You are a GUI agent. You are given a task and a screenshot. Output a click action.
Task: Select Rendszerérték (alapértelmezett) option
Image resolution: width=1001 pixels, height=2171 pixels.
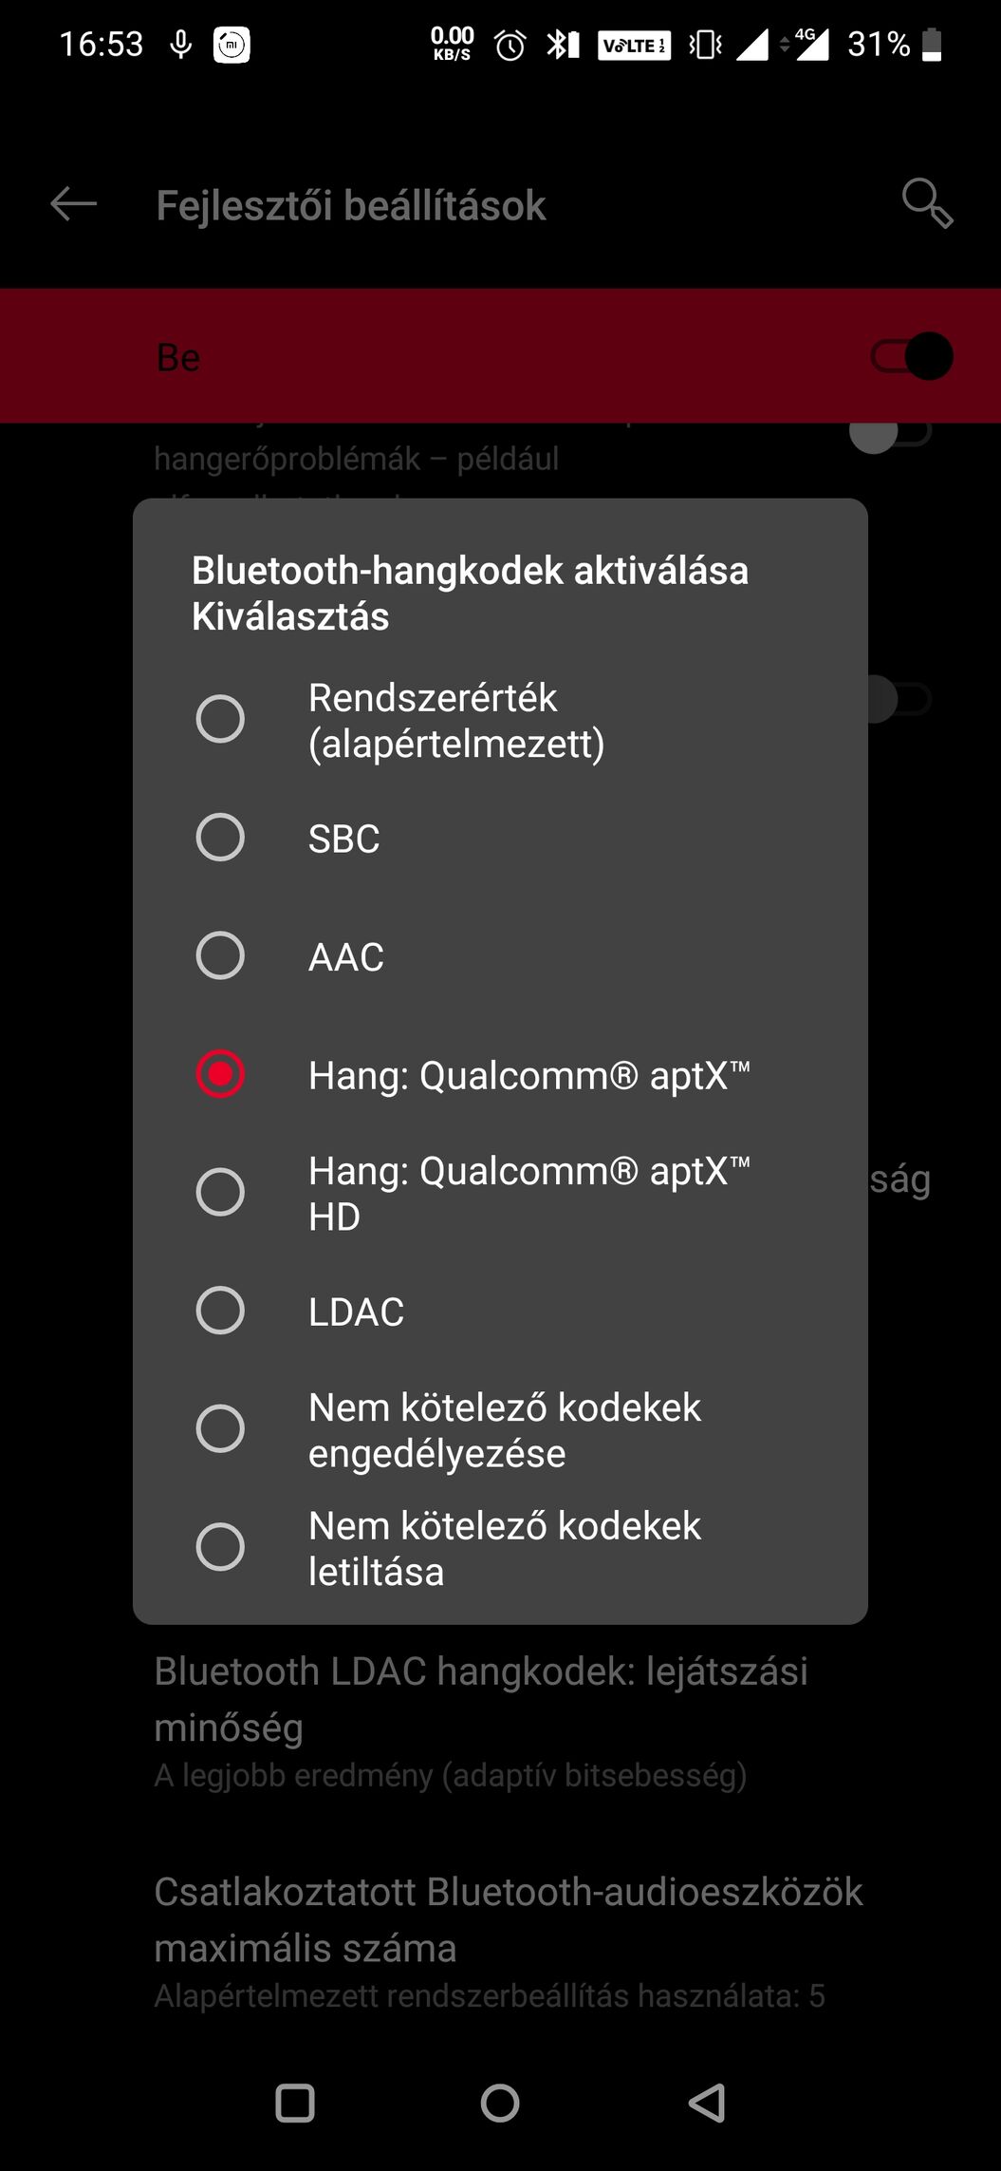pos(220,719)
